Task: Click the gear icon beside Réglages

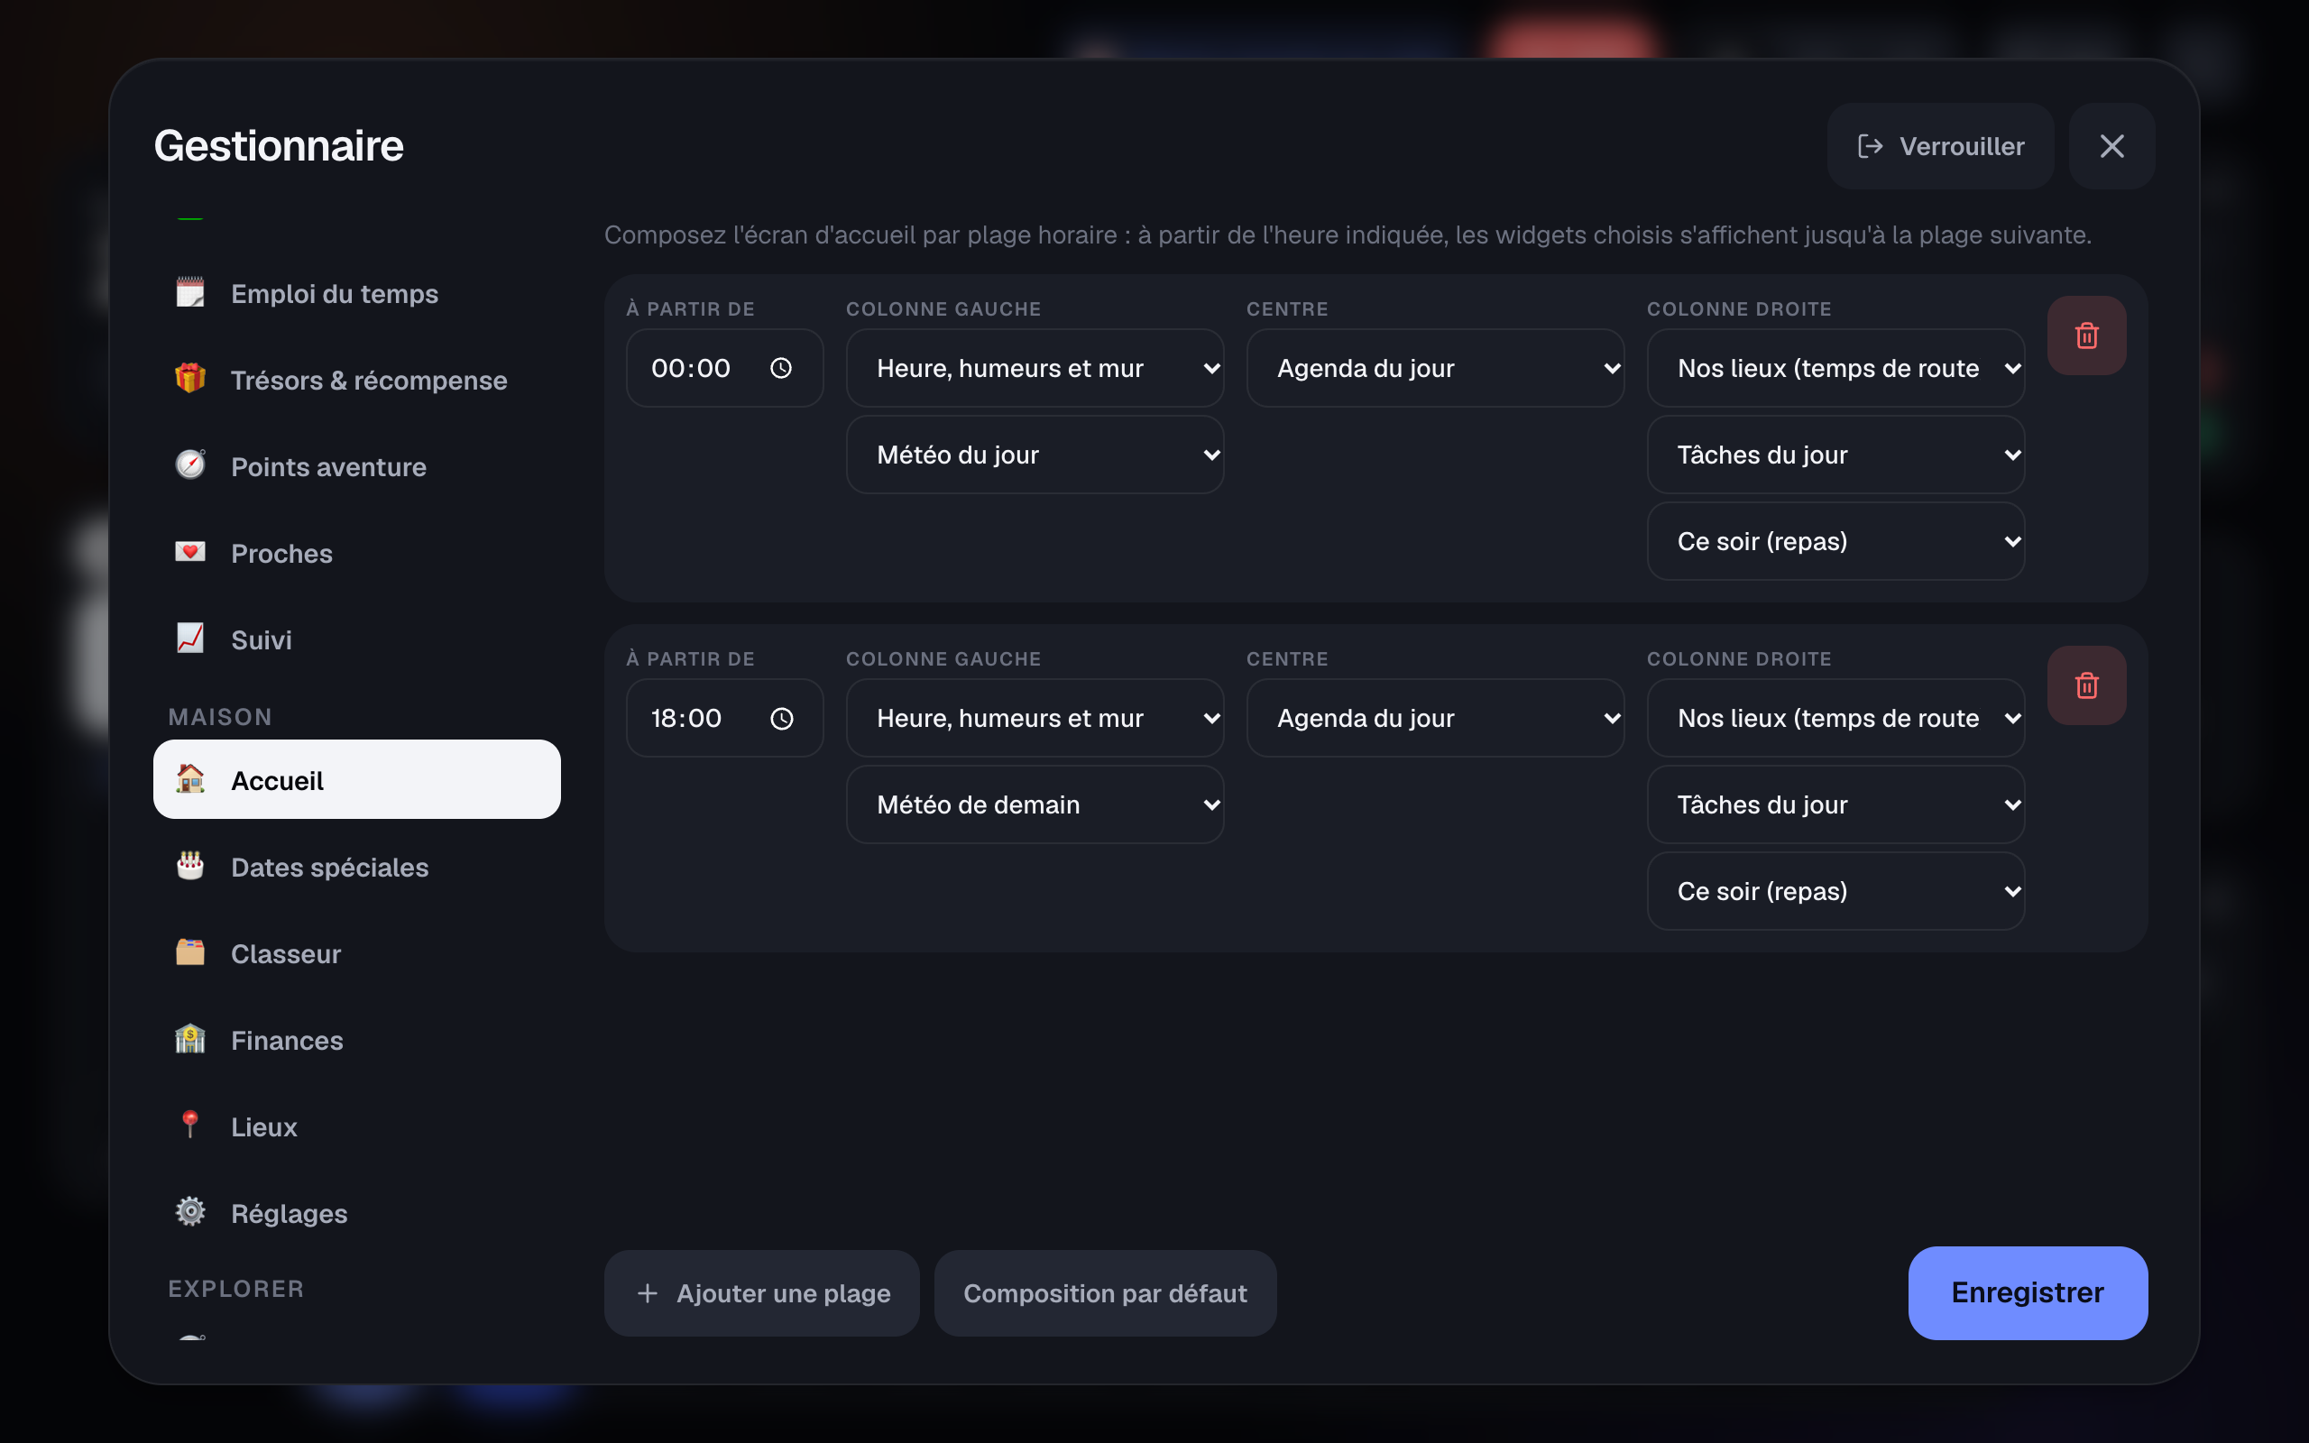Action: click(x=190, y=1212)
